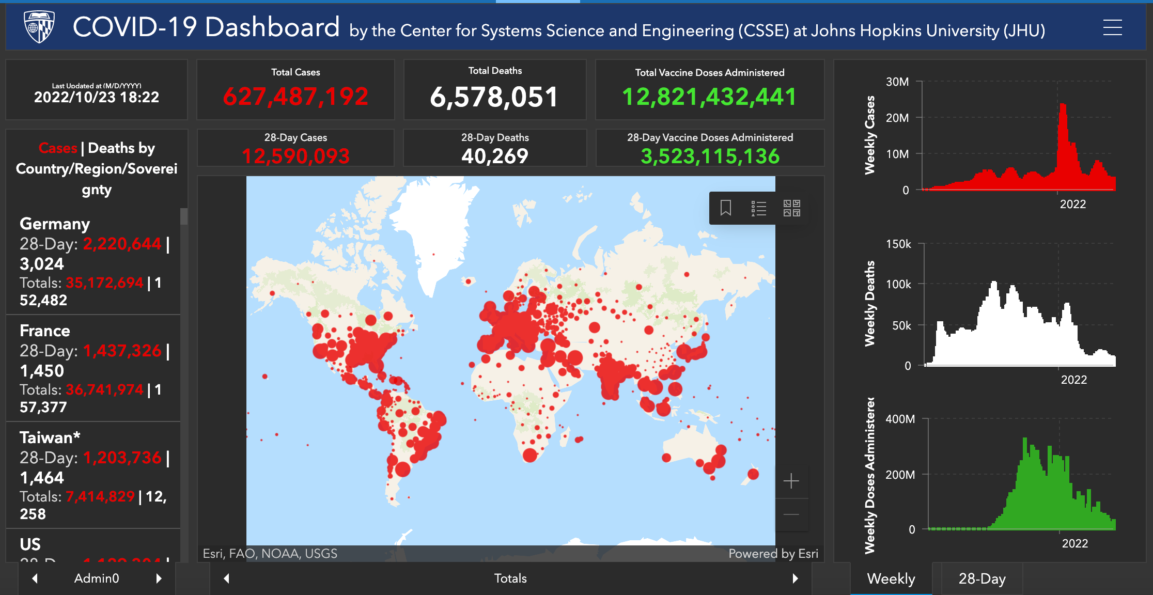
Task: Click the weekly cases peak in 2022
Action: pos(1063,108)
